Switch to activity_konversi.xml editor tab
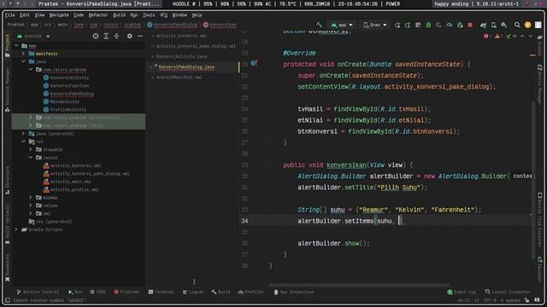This screenshot has width=547, height=307. click(181, 36)
